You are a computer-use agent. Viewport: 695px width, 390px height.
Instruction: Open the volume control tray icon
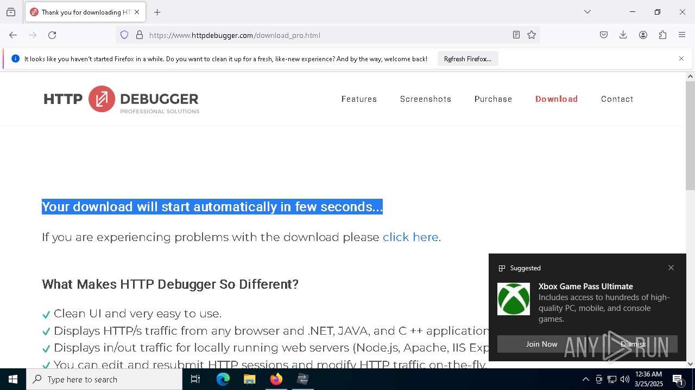(x=625, y=379)
